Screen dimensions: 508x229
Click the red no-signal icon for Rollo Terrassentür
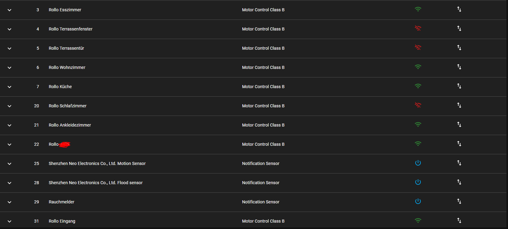click(x=418, y=48)
